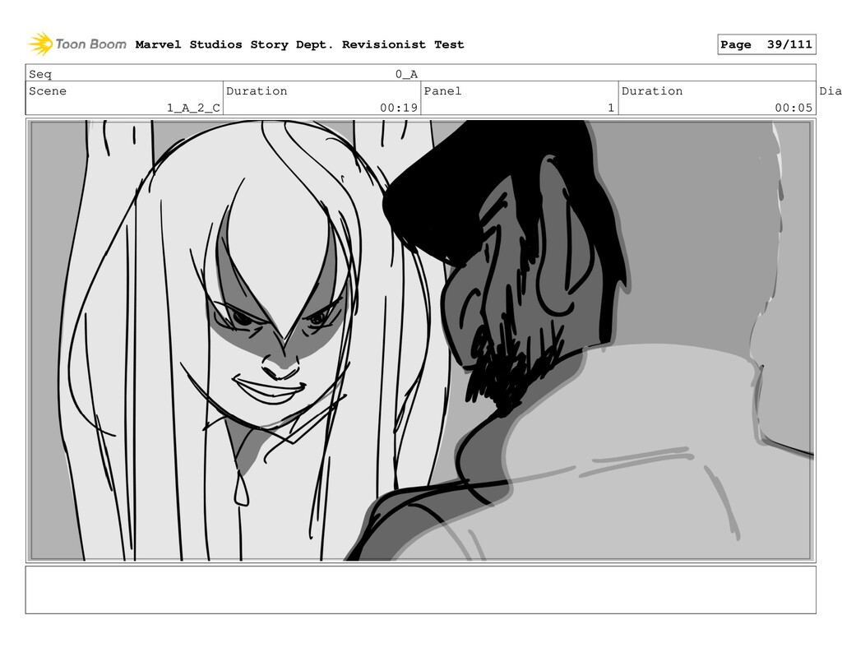Click the storyboard panel drawing

click(420, 340)
